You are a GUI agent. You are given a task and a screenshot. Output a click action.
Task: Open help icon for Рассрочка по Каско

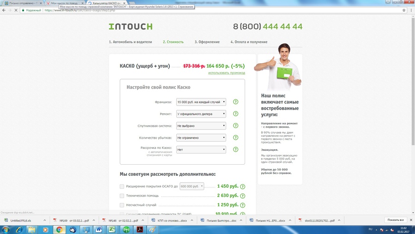pos(235,149)
